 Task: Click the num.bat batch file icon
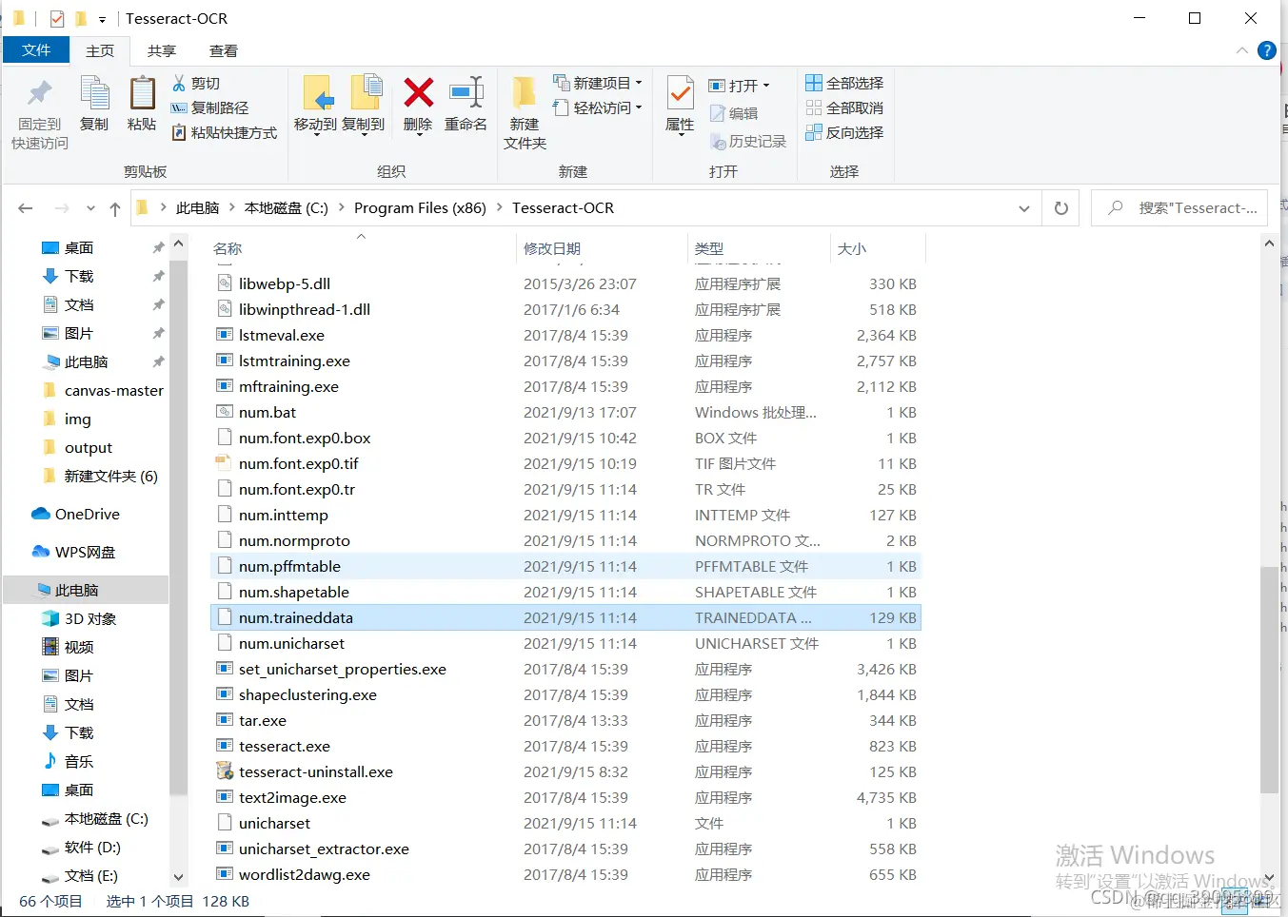click(225, 413)
